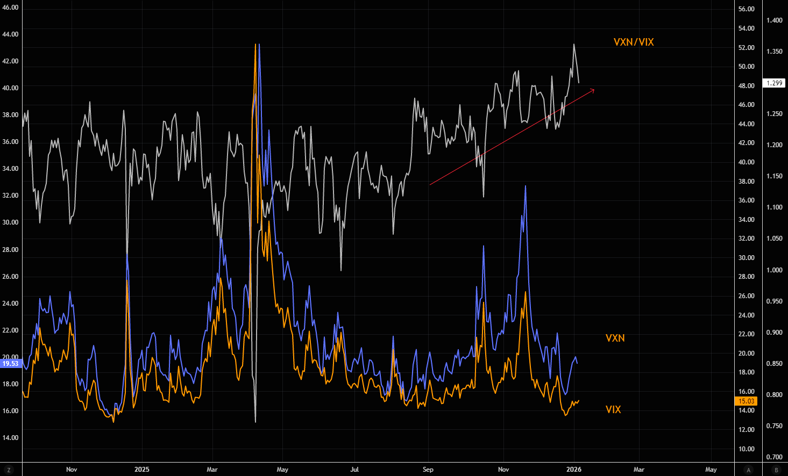
Task: Click the blue 19.53 price label
Action: click(10, 364)
